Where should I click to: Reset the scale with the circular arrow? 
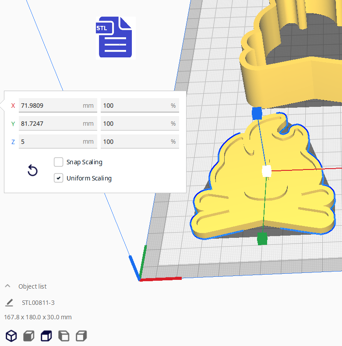click(x=33, y=170)
